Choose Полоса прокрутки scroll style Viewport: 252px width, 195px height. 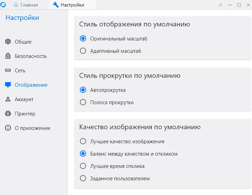83,102
